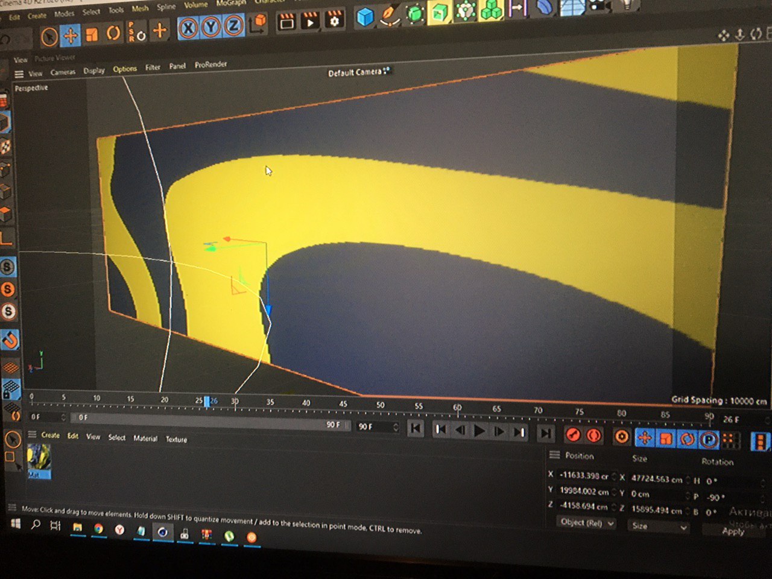The width and height of the screenshot is (772, 579).
Task: Click the Render View clapperboard icon
Action: coord(286,22)
